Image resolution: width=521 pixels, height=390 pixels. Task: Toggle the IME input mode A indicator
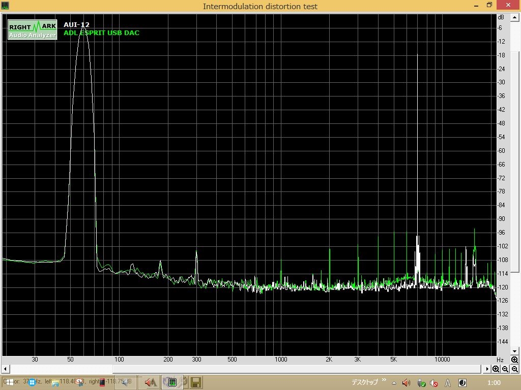pos(448,383)
